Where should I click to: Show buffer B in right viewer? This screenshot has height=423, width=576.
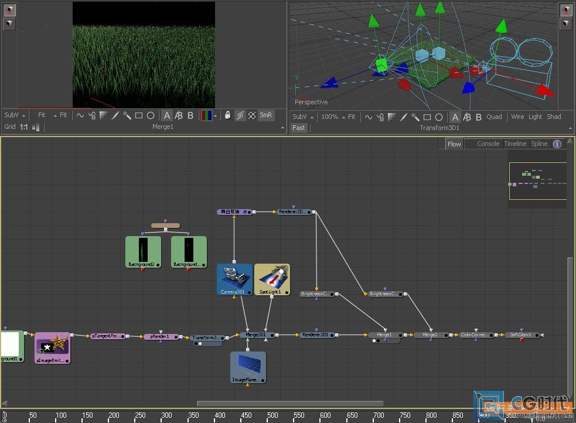click(479, 117)
